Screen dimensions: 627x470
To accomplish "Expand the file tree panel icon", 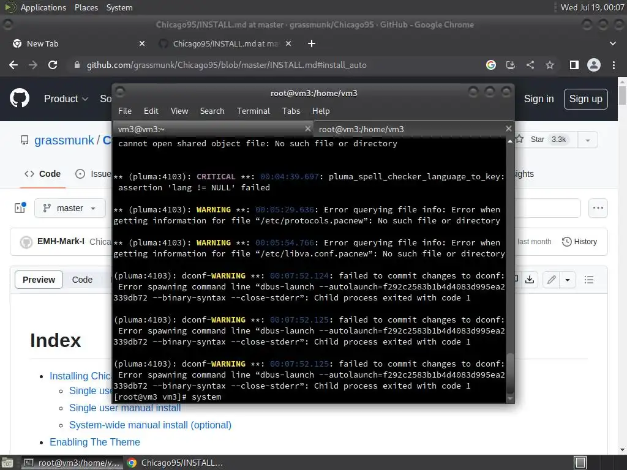I will [x=20, y=208].
